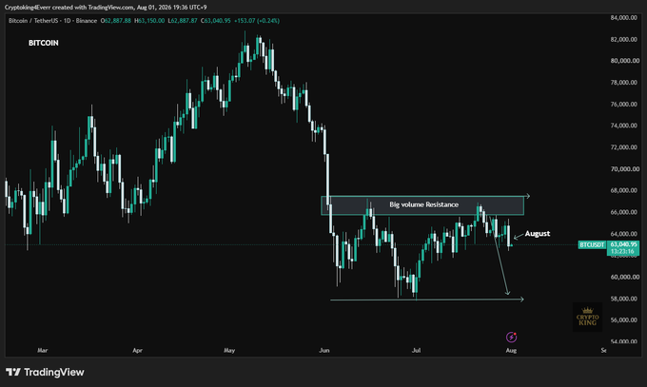Click the 76,000.00 price axis label
The width and height of the screenshot is (647, 387).
623,104
